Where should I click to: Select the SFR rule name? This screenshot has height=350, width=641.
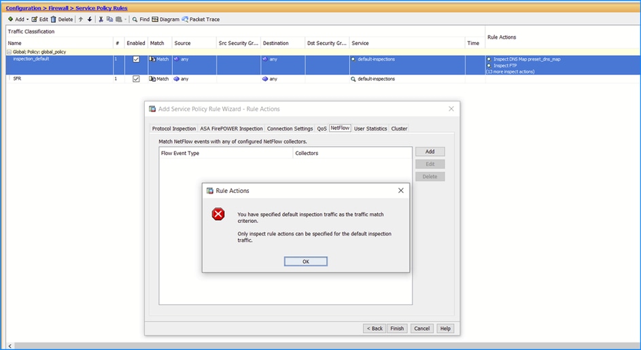point(17,79)
